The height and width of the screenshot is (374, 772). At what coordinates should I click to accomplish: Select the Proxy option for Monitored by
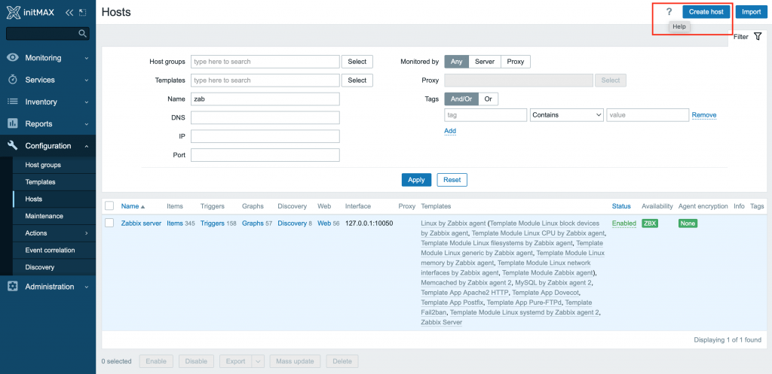[515, 62]
